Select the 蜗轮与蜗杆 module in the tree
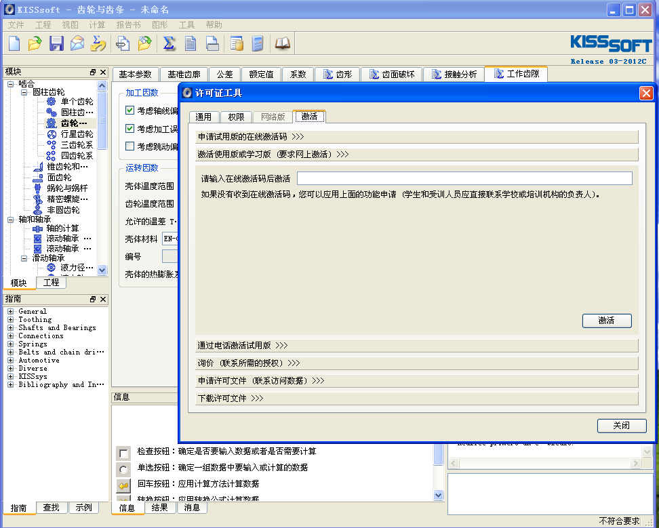Viewport: 659px width, 528px height. coord(67,188)
